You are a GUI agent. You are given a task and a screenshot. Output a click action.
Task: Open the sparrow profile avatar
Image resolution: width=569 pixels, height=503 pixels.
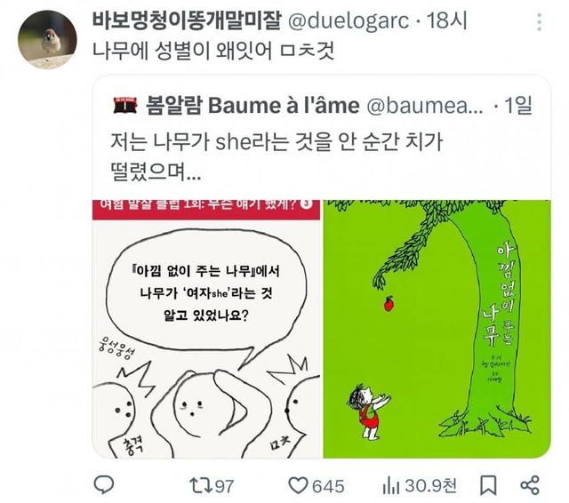click(x=47, y=39)
